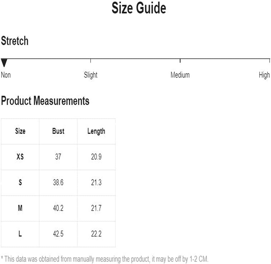Click the manual measurement disclaimer note
This screenshot has width=271, height=264.
tap(105, 259)
